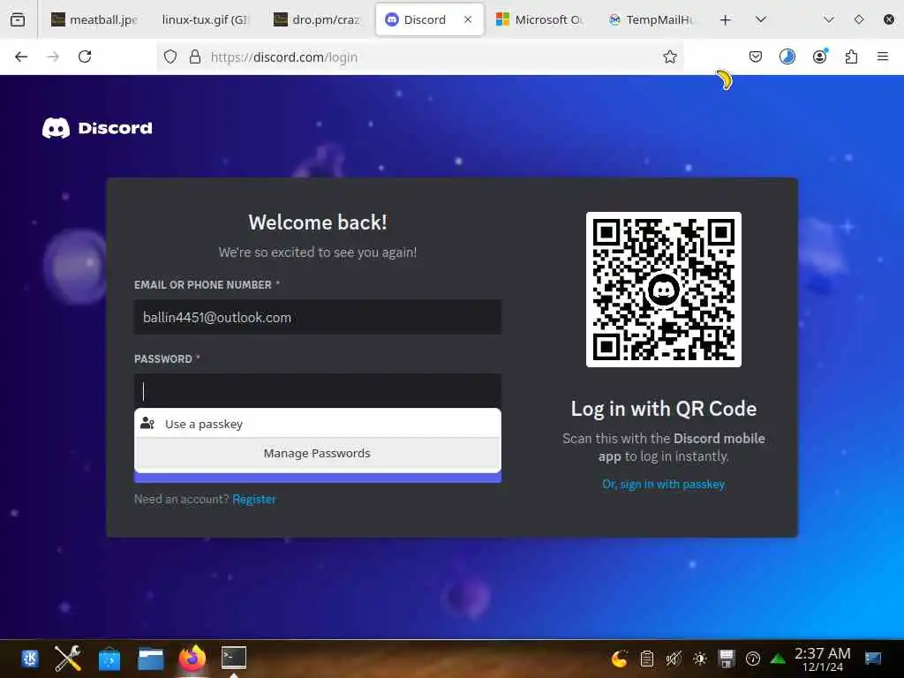Bookmark this page with the star
Viewport: 904px width, 678px height.
point(669,56)
